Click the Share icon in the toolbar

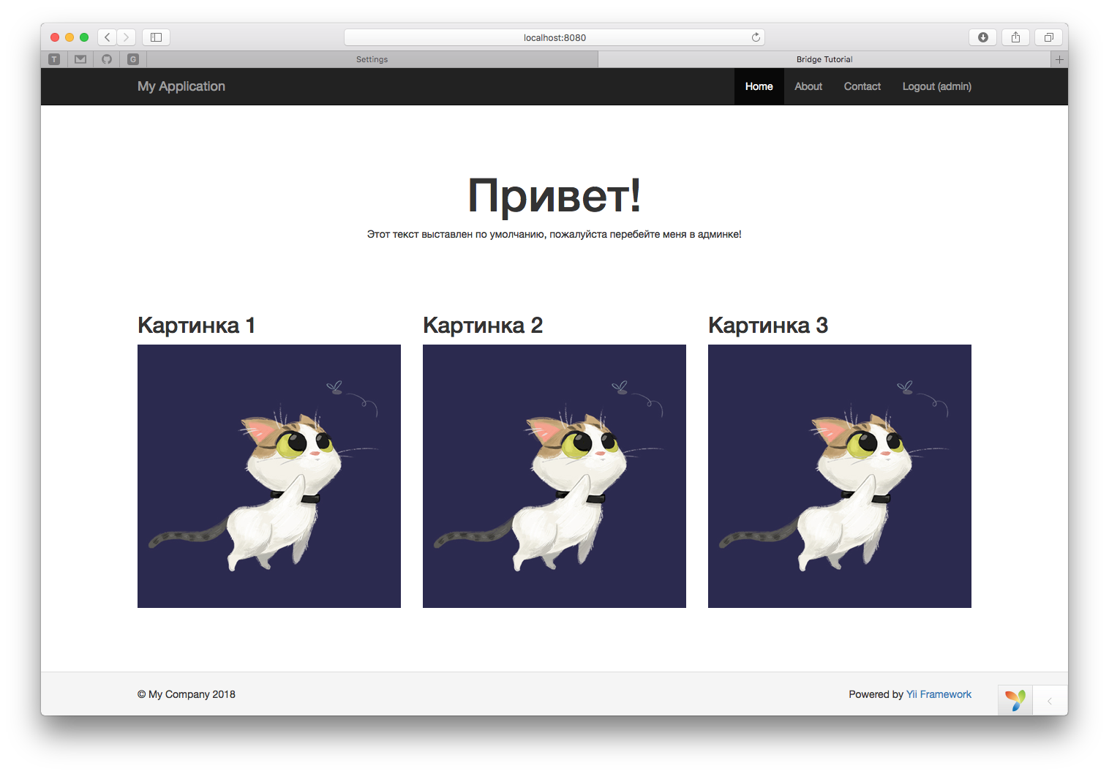pos(1015,37)
